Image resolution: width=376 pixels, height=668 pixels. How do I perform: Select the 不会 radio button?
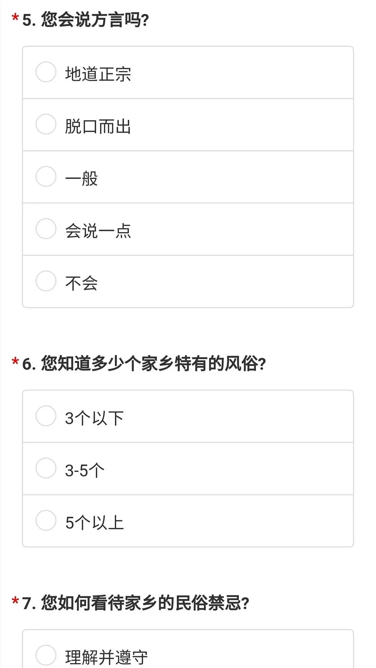tap(46, 281)
